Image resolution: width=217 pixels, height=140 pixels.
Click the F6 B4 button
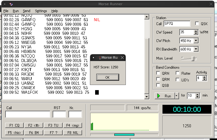pos(34,132)
